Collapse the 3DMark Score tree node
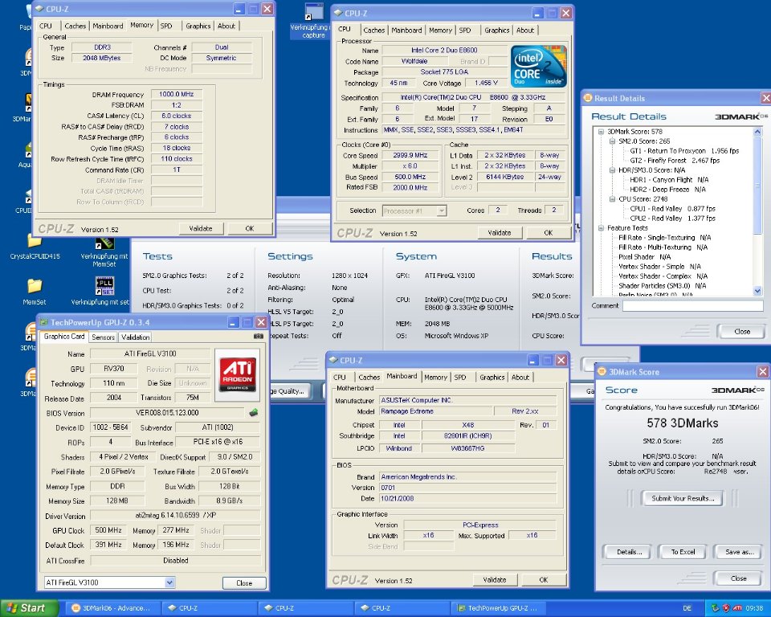Screen dimensions: 771x617 coord(601,132)
